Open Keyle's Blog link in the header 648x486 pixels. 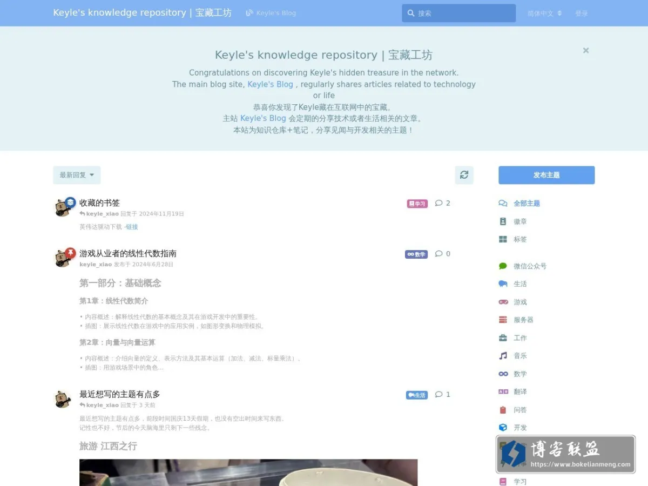pos(271,13)
